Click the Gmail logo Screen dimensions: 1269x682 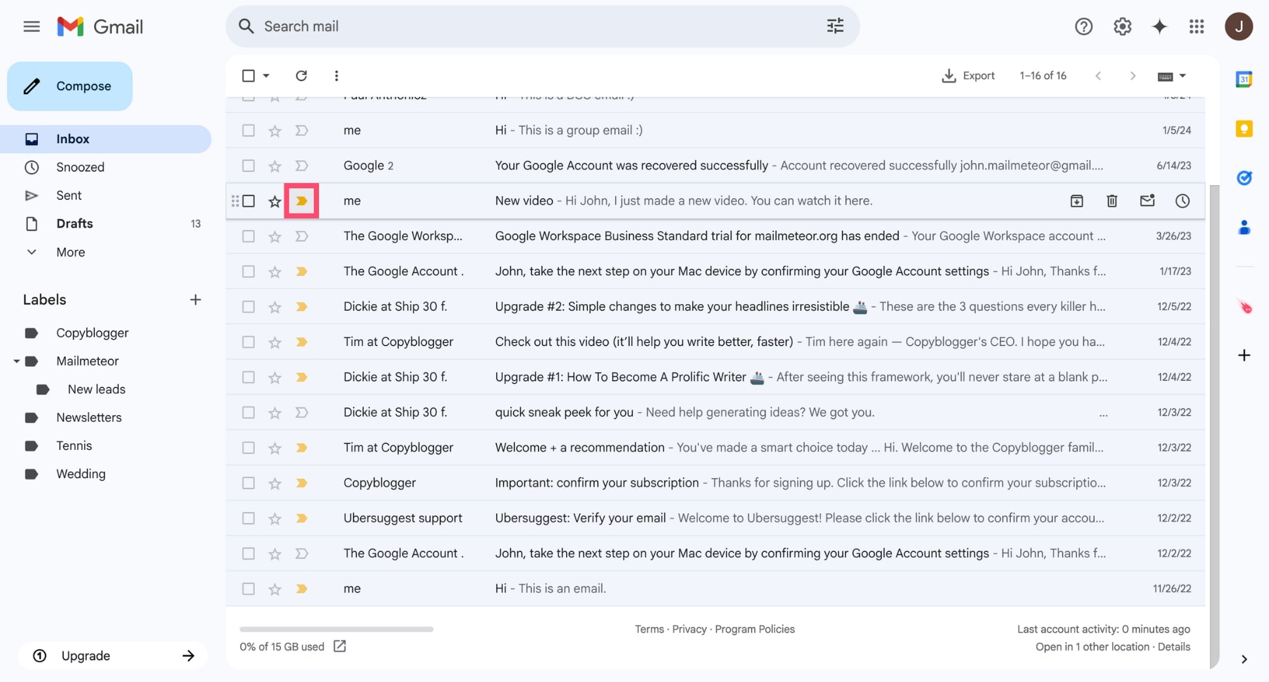[100, 26]
